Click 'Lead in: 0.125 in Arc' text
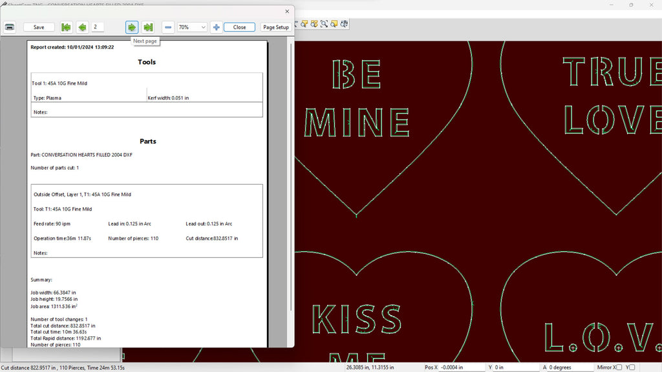 129,224
